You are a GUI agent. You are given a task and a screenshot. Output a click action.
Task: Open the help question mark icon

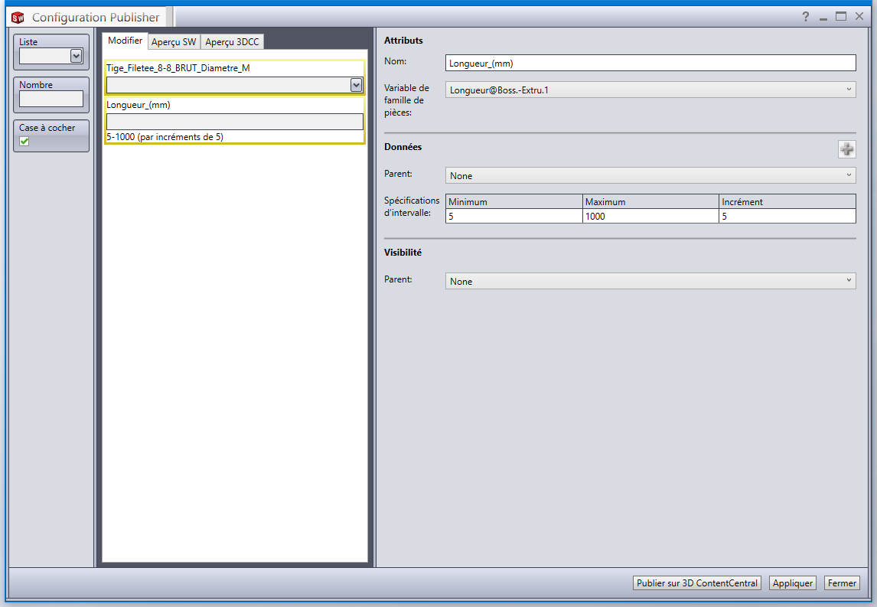tap(805, 17)
